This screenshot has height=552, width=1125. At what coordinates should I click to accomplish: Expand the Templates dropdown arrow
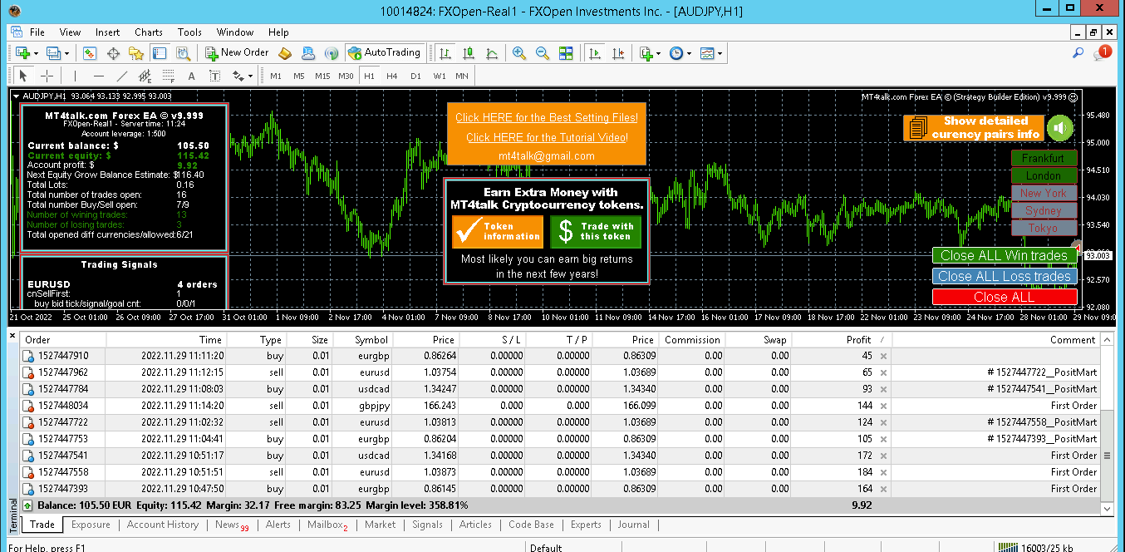pyautogui.click(x=720, y=53)
